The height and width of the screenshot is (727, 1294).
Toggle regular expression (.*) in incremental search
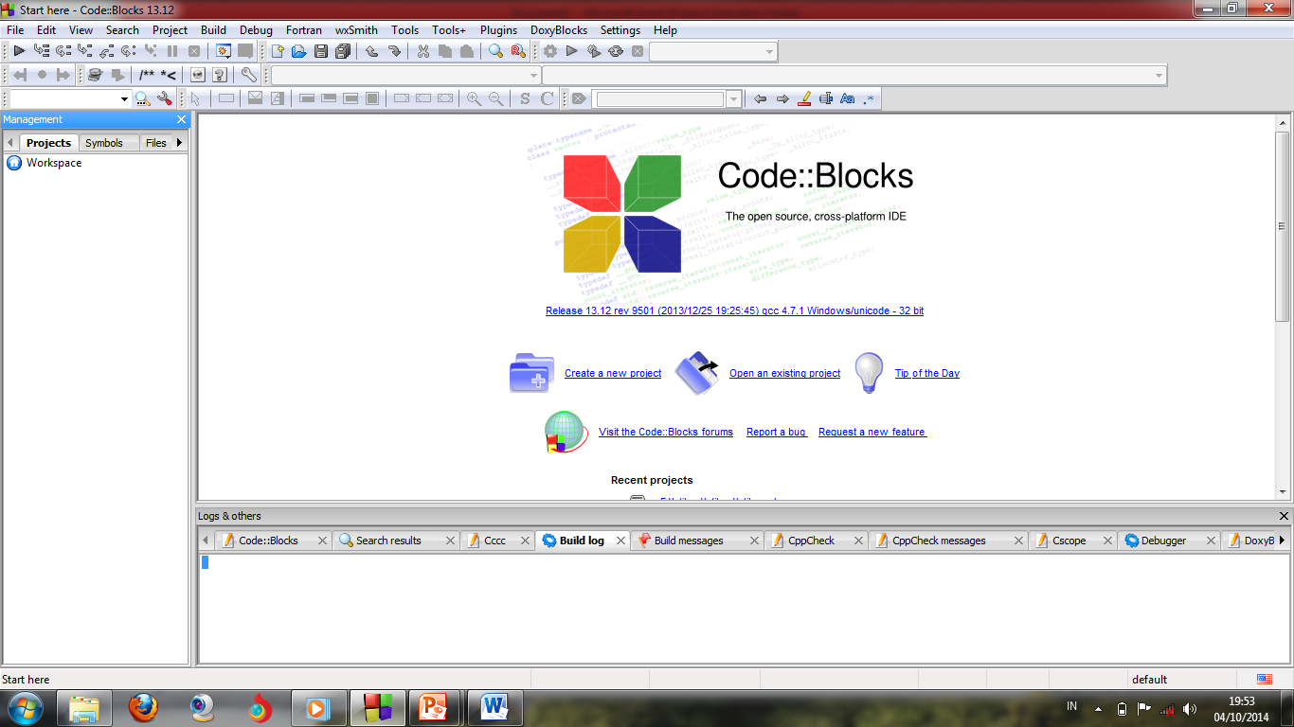[869, 98]
